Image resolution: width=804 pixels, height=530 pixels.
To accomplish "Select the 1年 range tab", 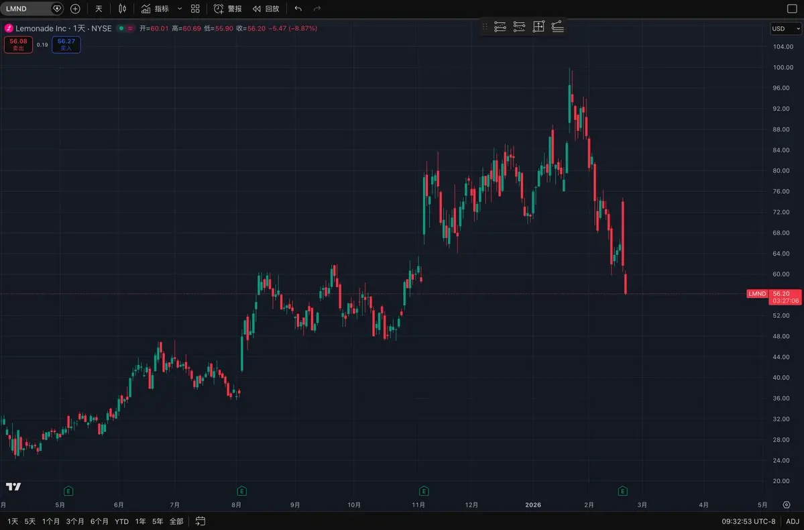I will (141, 521).
